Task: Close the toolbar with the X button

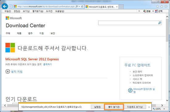Action: click(x=139, y=11)
